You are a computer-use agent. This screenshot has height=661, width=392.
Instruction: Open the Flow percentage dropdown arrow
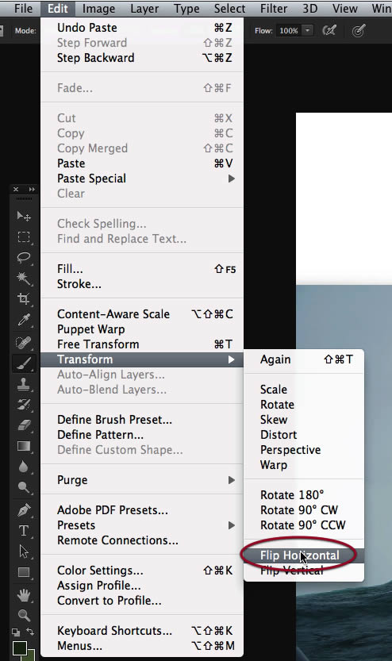tap(308, 30)
